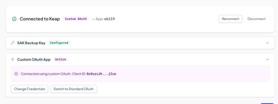
Task: Click the Reconnect button
Action: (230, 19)
